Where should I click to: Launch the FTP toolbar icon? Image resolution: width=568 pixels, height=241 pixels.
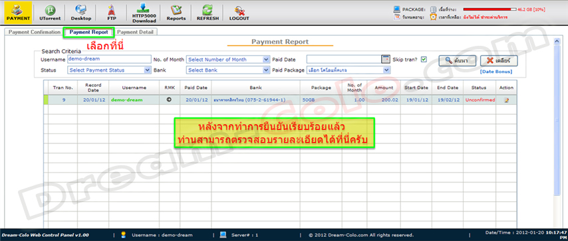tap(112, 13)
